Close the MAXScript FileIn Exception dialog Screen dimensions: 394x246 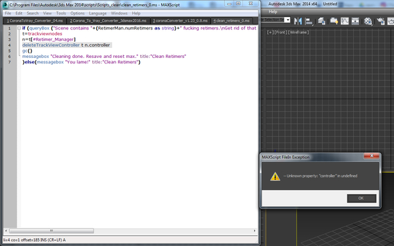click(x=372, y=156)
